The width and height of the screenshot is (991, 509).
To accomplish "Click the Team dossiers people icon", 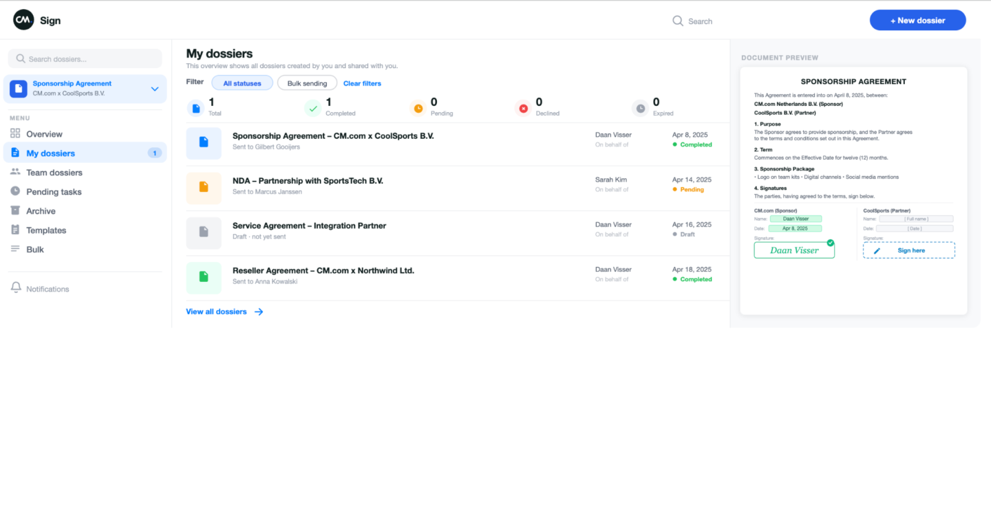I will tap(15, 172).
